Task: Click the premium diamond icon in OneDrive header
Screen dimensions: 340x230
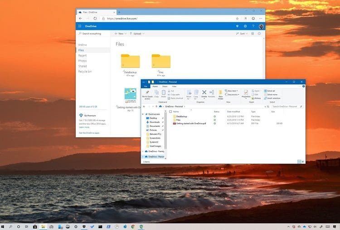Action: (237, 26)
